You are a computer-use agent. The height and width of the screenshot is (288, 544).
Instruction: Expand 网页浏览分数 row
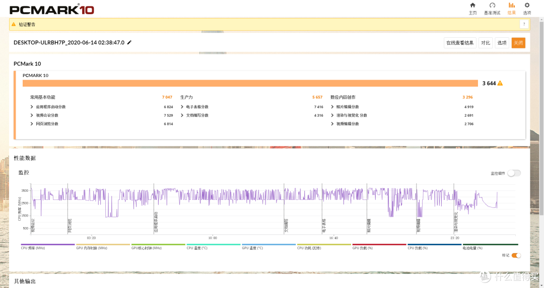(32, 124)
